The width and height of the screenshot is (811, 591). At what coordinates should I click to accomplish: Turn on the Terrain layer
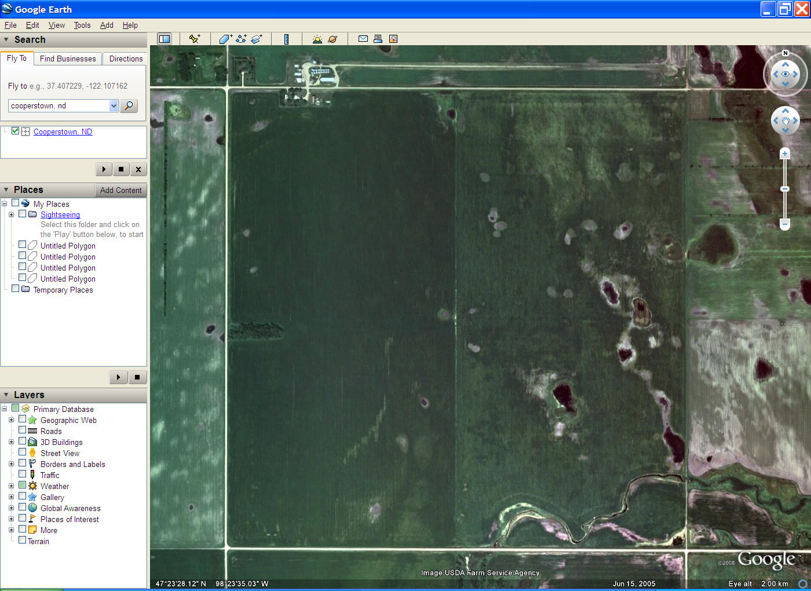coord(23,540)
